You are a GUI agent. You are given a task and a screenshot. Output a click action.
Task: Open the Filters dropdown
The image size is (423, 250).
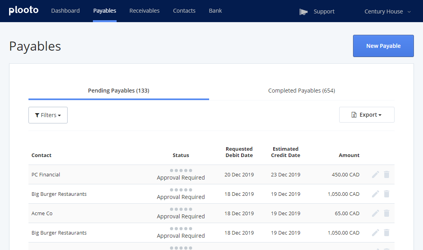pos(48,115)
